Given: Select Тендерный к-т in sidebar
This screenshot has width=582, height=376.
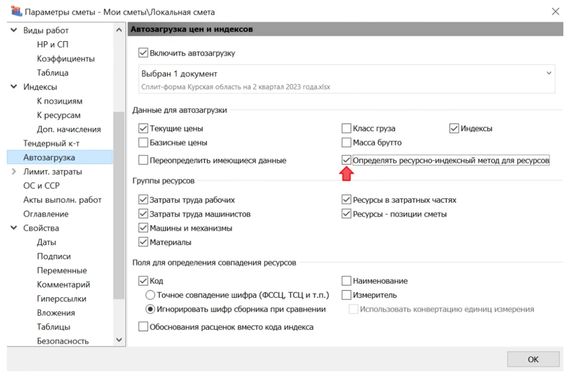Looking at the screenshot, I should point(51,143).
